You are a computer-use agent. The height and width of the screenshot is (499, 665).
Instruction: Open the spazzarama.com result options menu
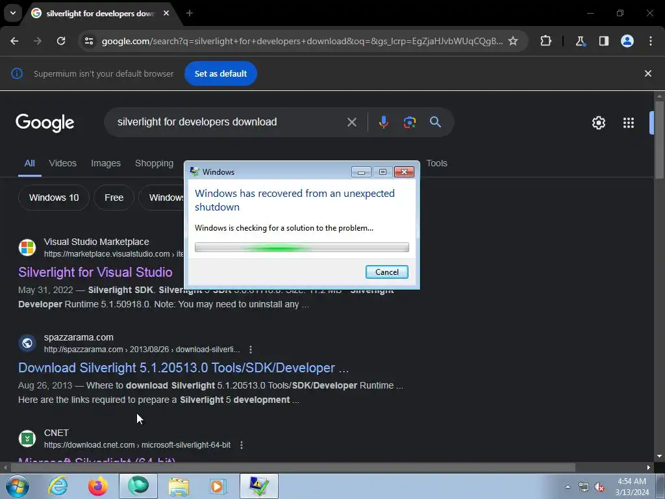[251, 350]
